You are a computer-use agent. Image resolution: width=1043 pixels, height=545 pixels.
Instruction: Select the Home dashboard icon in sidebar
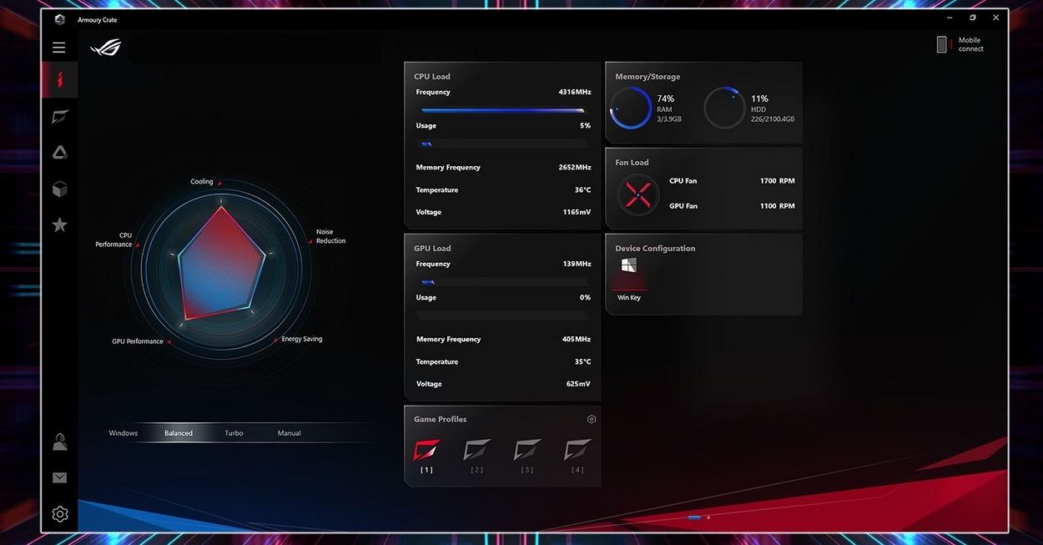[59, 81]
